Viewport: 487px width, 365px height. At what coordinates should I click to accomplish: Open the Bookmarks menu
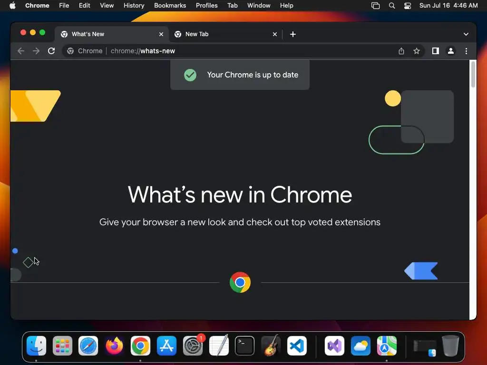(170, 6)
